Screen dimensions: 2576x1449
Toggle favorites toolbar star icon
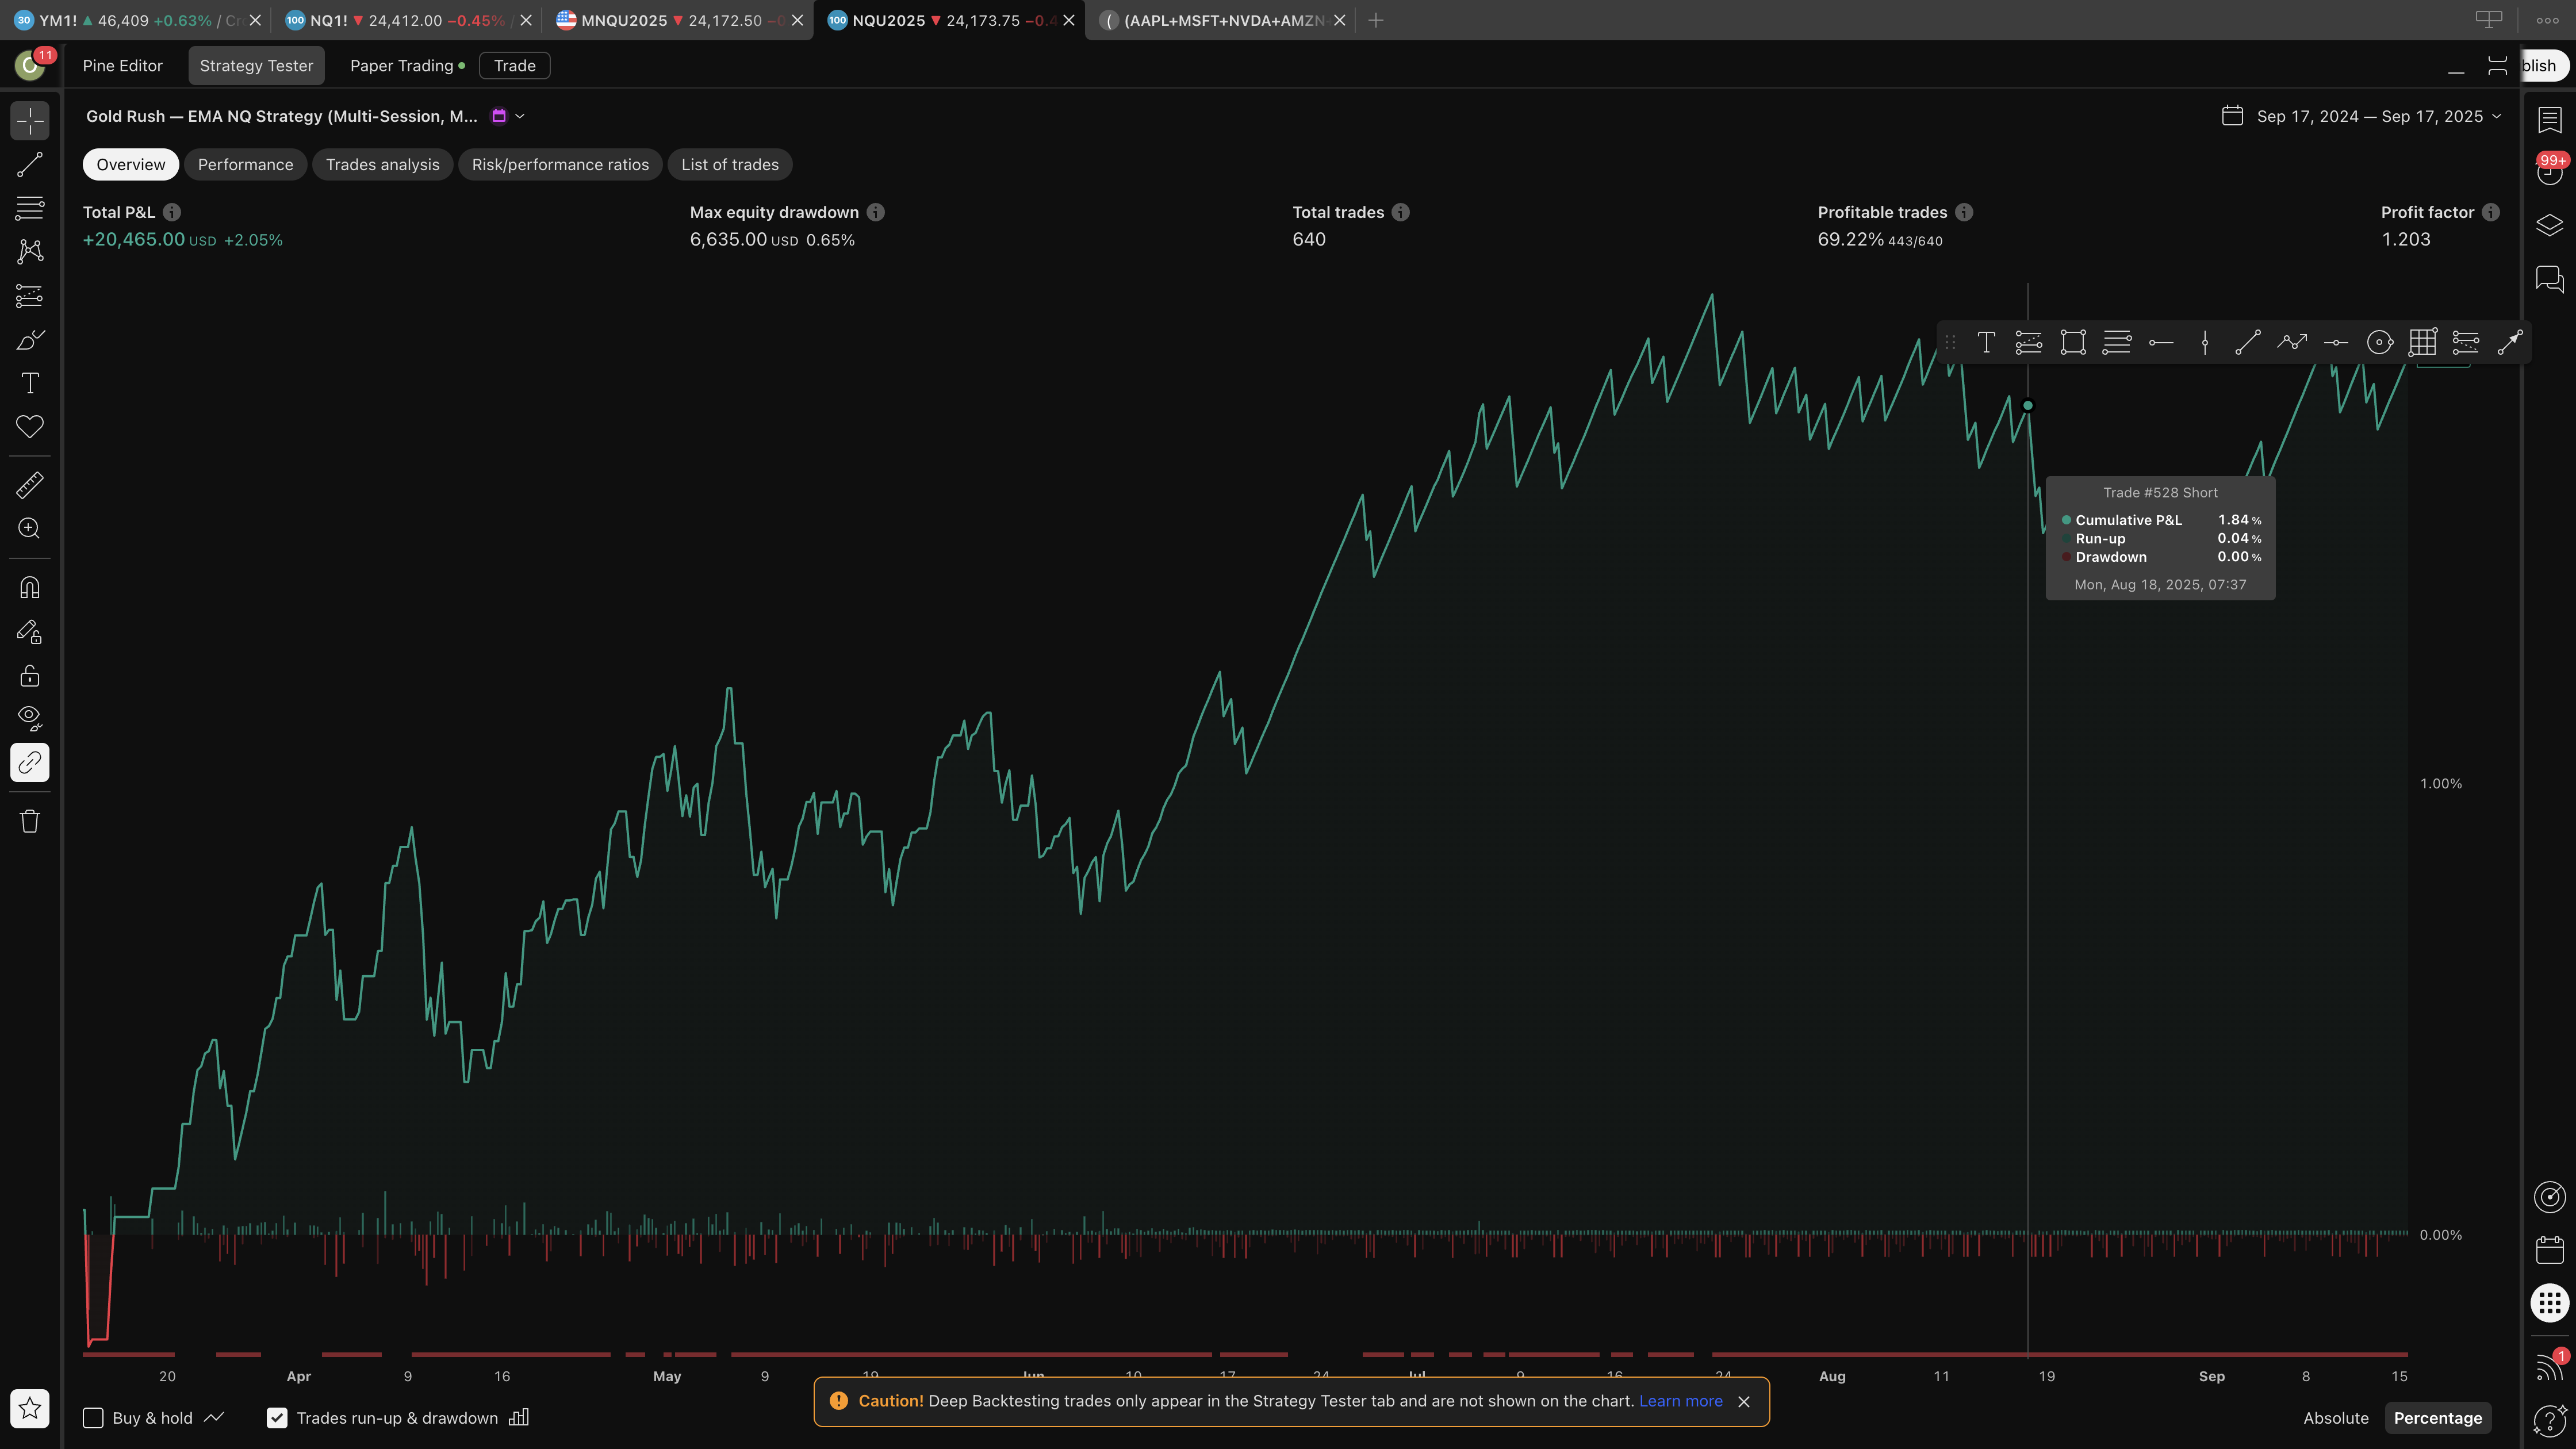click(30, 1408)
